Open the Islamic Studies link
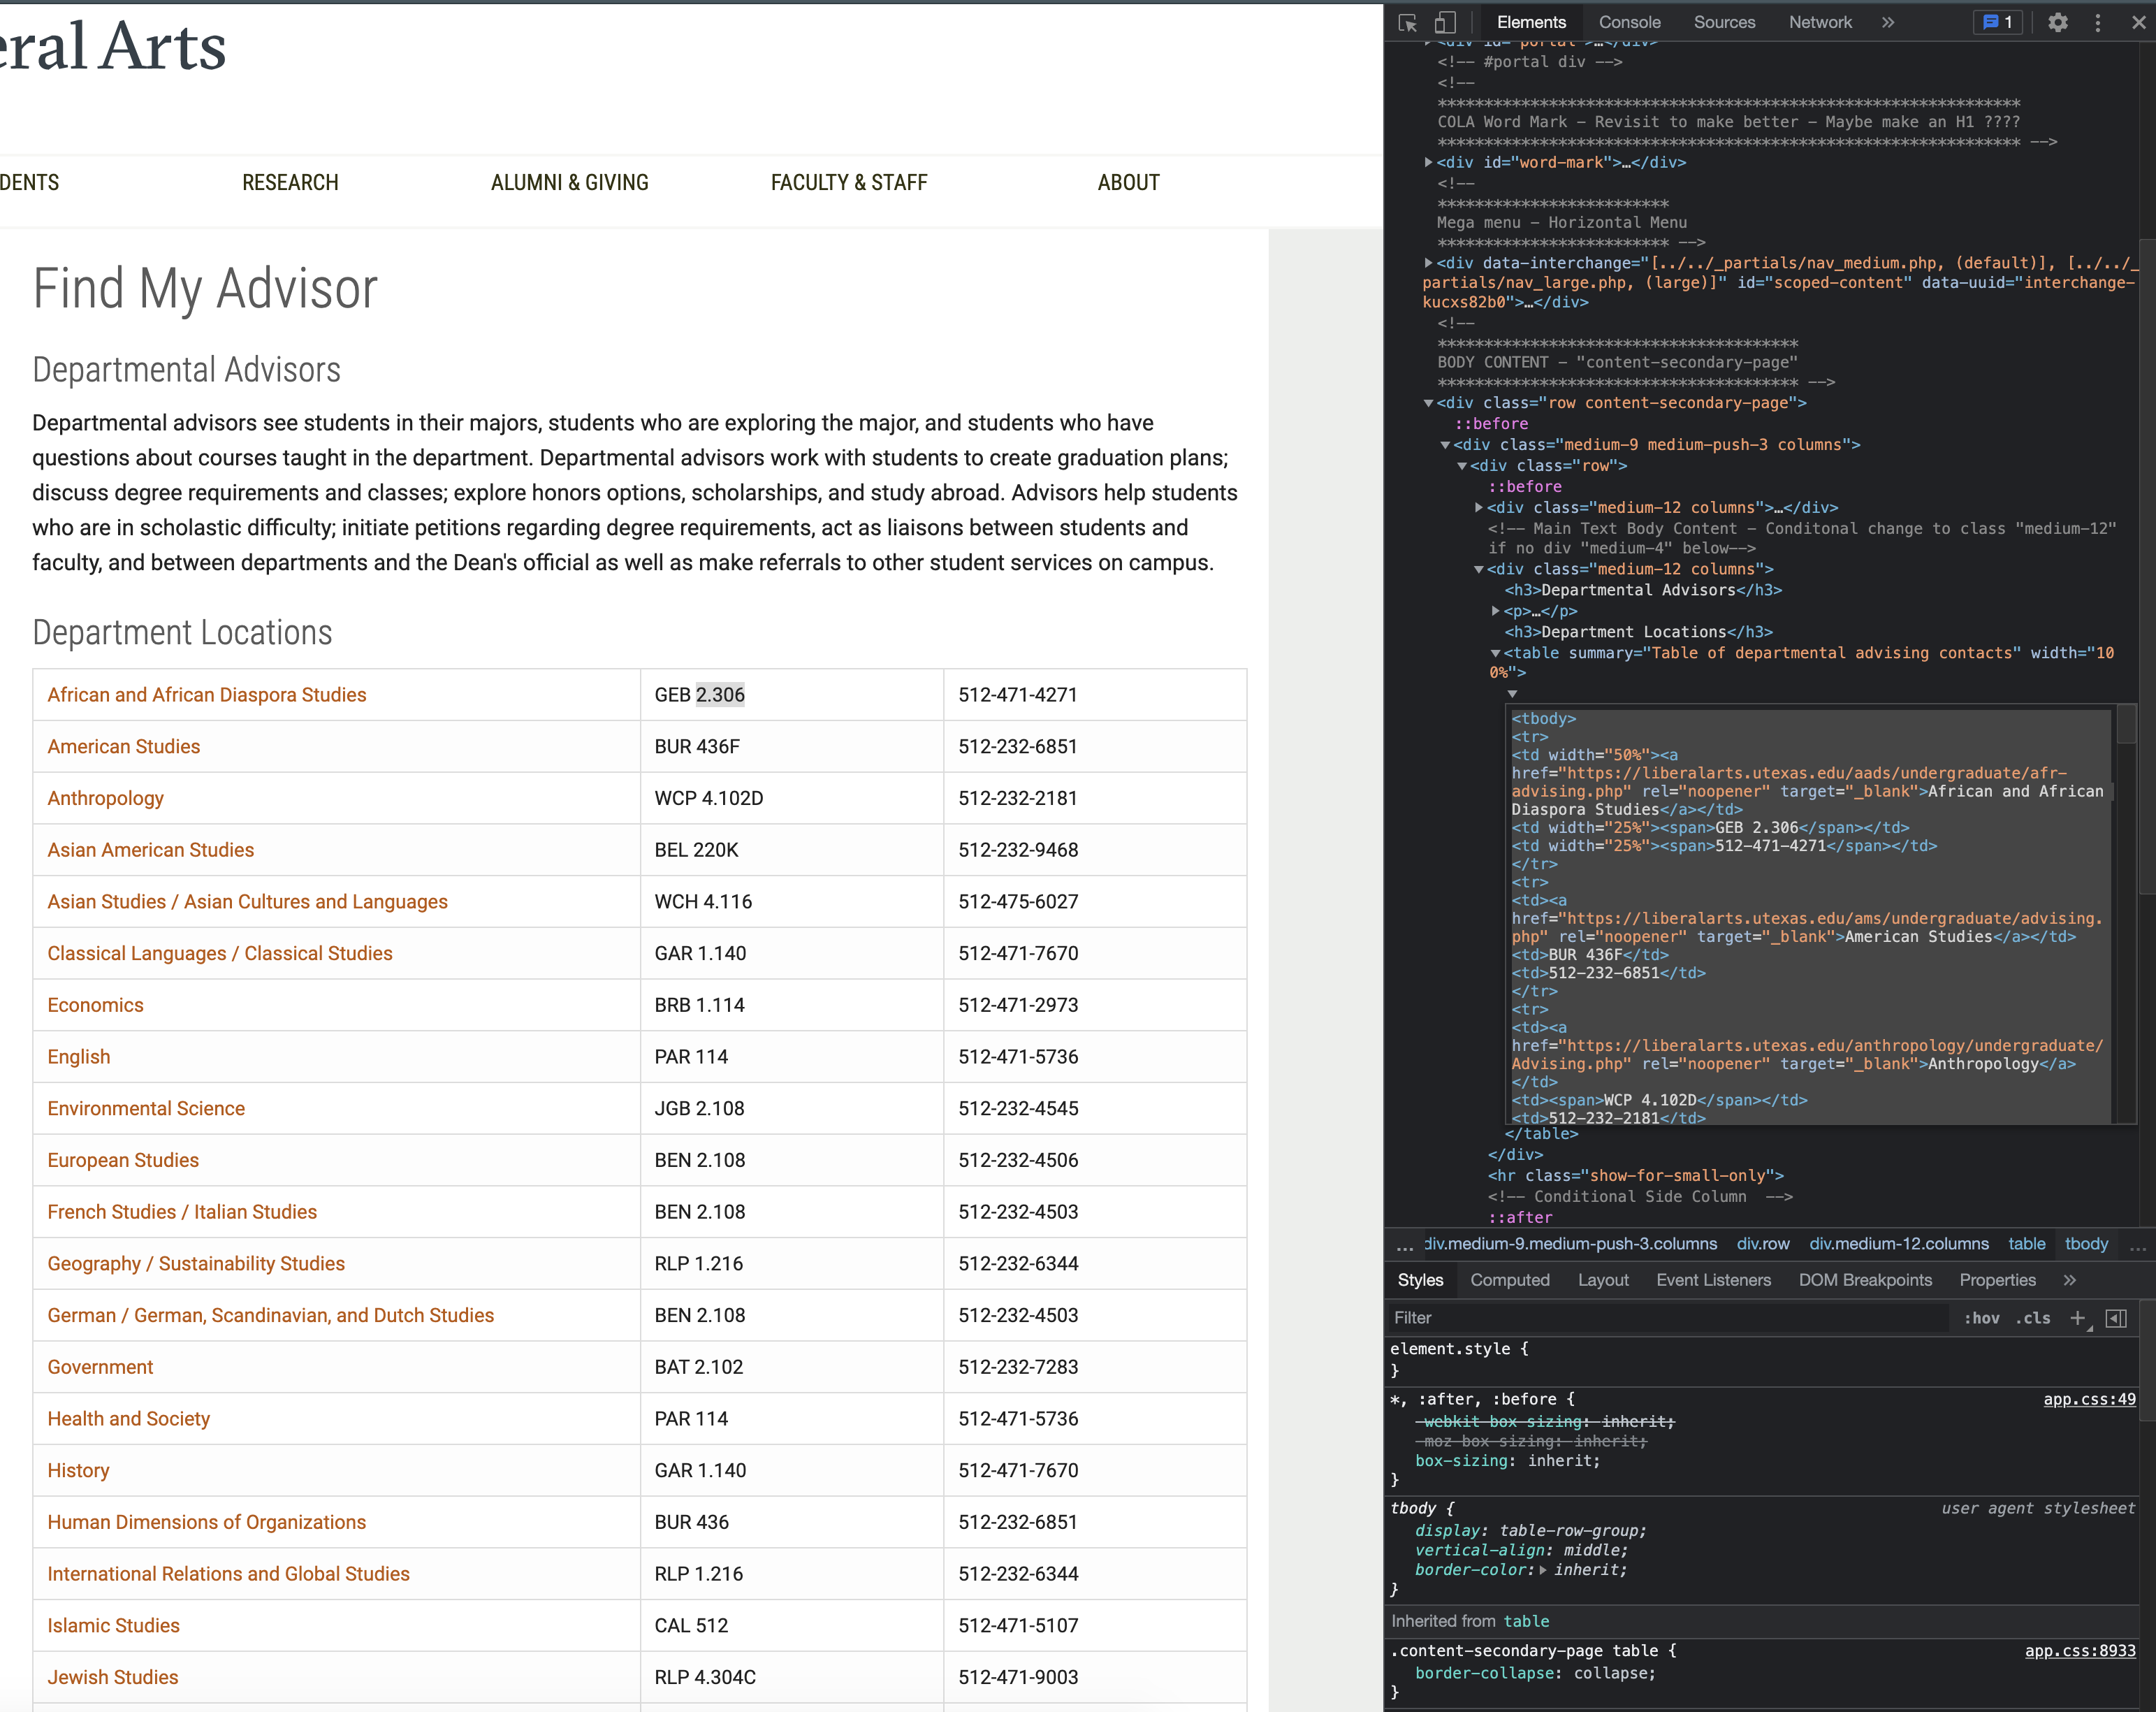 click(x=113, y=1626)
